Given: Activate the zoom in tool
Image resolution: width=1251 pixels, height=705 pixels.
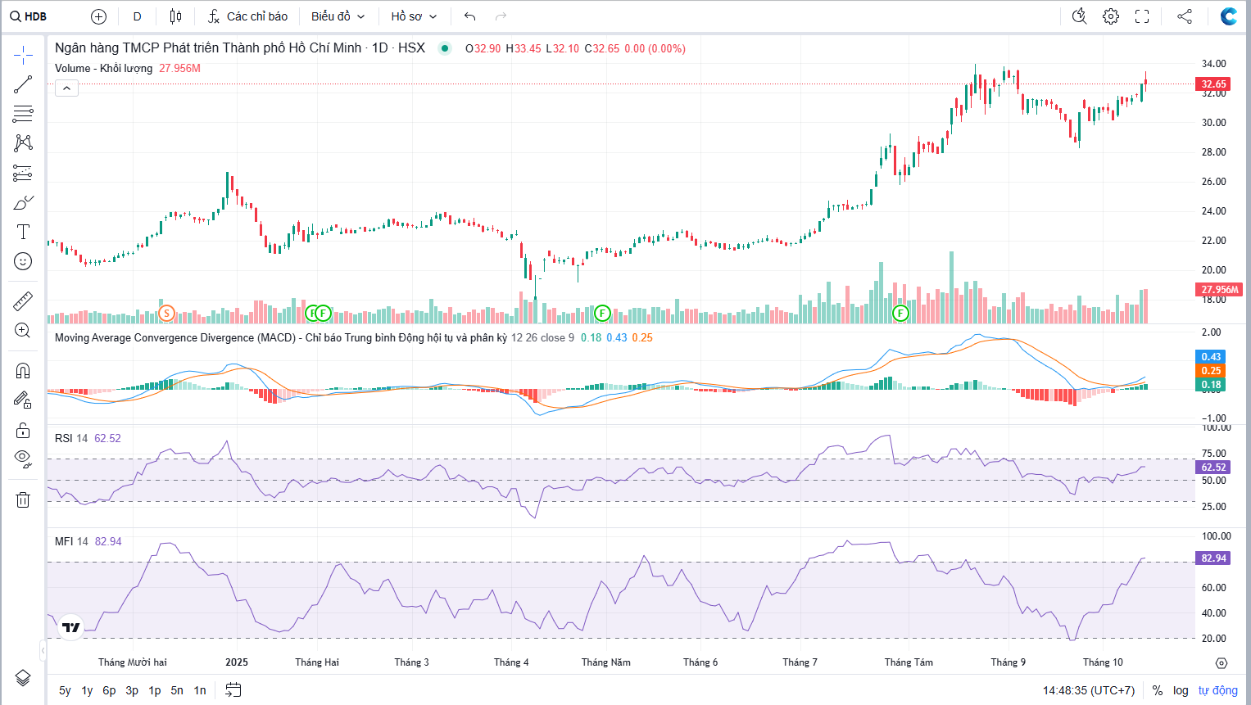Looking at the screenshot, I should pyautogui.click(x=23, y=331).
